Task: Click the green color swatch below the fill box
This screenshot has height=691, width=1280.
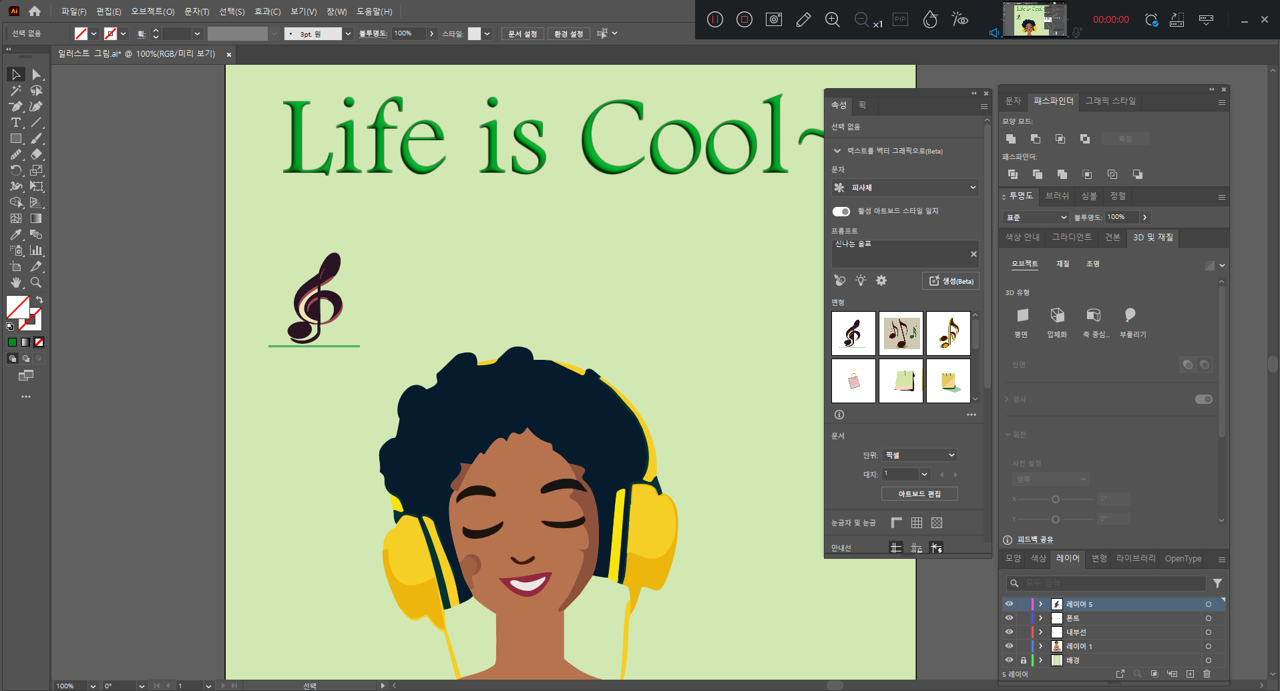Action: tap(12, 342)
